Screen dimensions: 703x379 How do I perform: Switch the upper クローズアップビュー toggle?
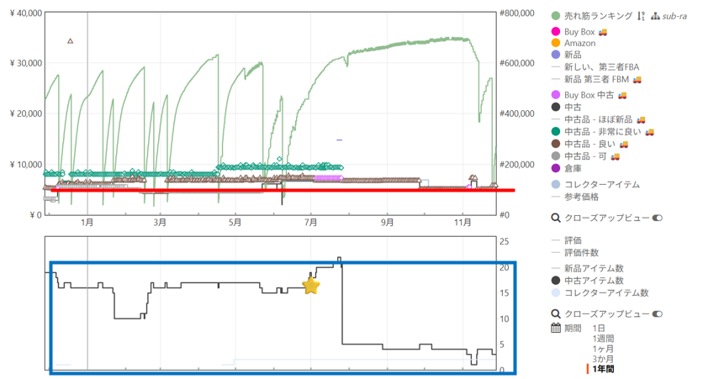coord(658,218)
